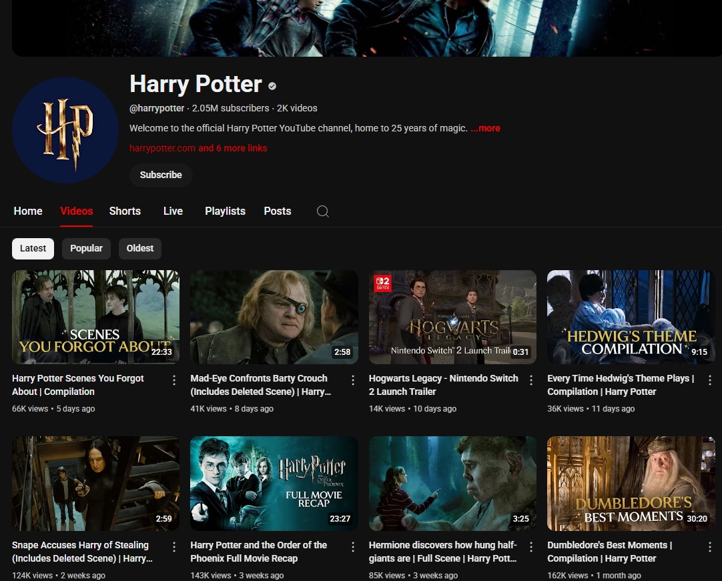Click 14K views • 10 days ago text

point(412,408)
